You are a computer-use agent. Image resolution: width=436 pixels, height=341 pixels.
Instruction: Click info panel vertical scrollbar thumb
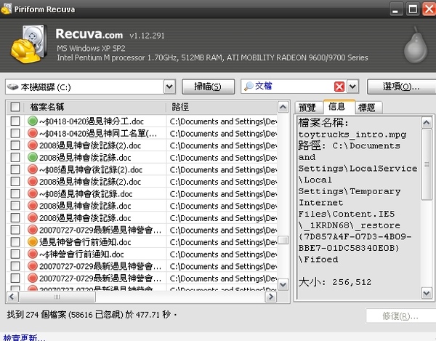pyautogui.click(x=427, y=164)
